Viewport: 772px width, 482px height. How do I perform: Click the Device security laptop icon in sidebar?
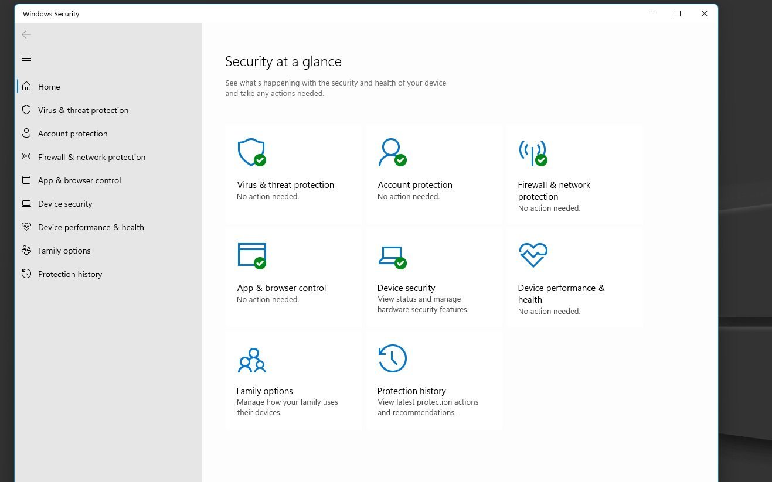pyautogui.click(x=26, y=203)
